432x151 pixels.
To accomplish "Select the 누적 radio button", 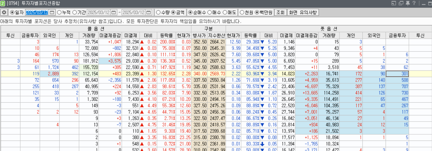I will 59,12.
